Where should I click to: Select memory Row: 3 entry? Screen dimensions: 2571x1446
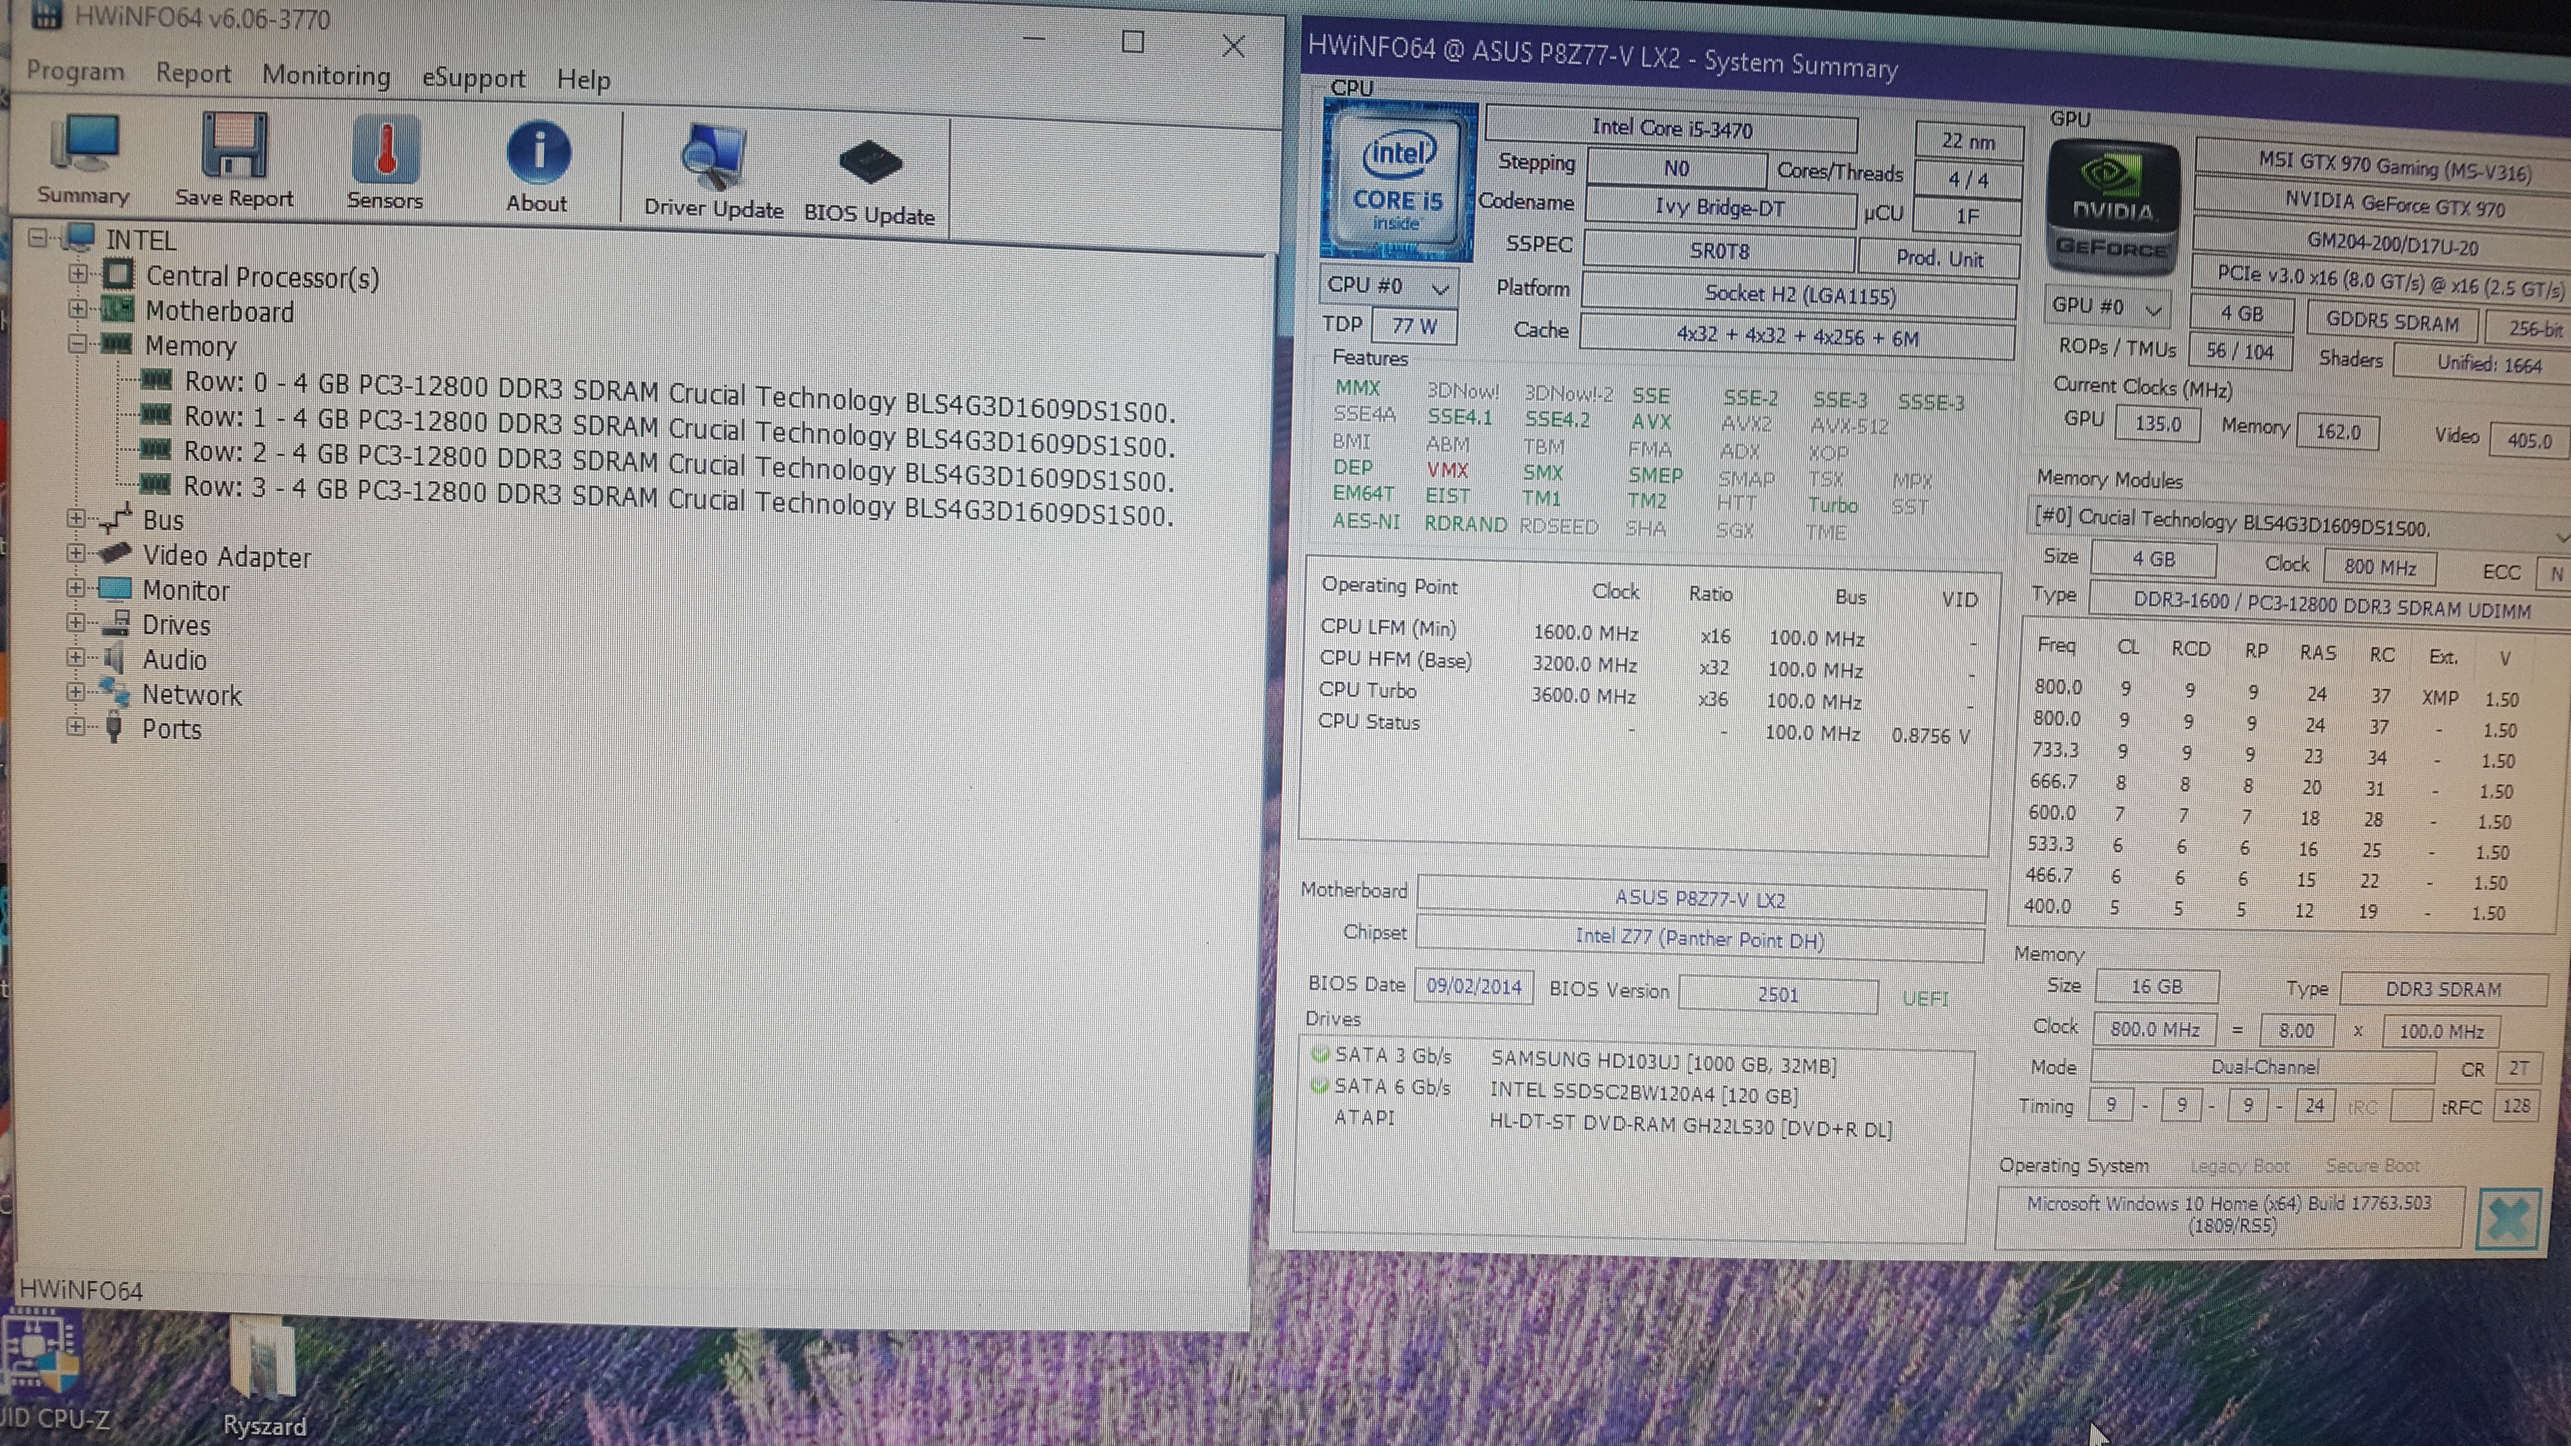(679, 500)
